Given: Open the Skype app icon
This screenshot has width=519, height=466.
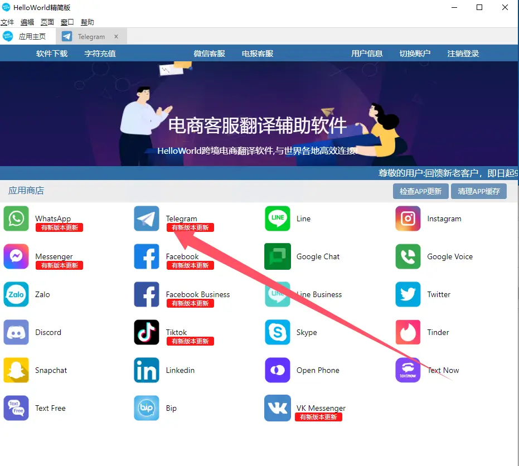Looking at the screenshot, I should (x=278, y=332).
